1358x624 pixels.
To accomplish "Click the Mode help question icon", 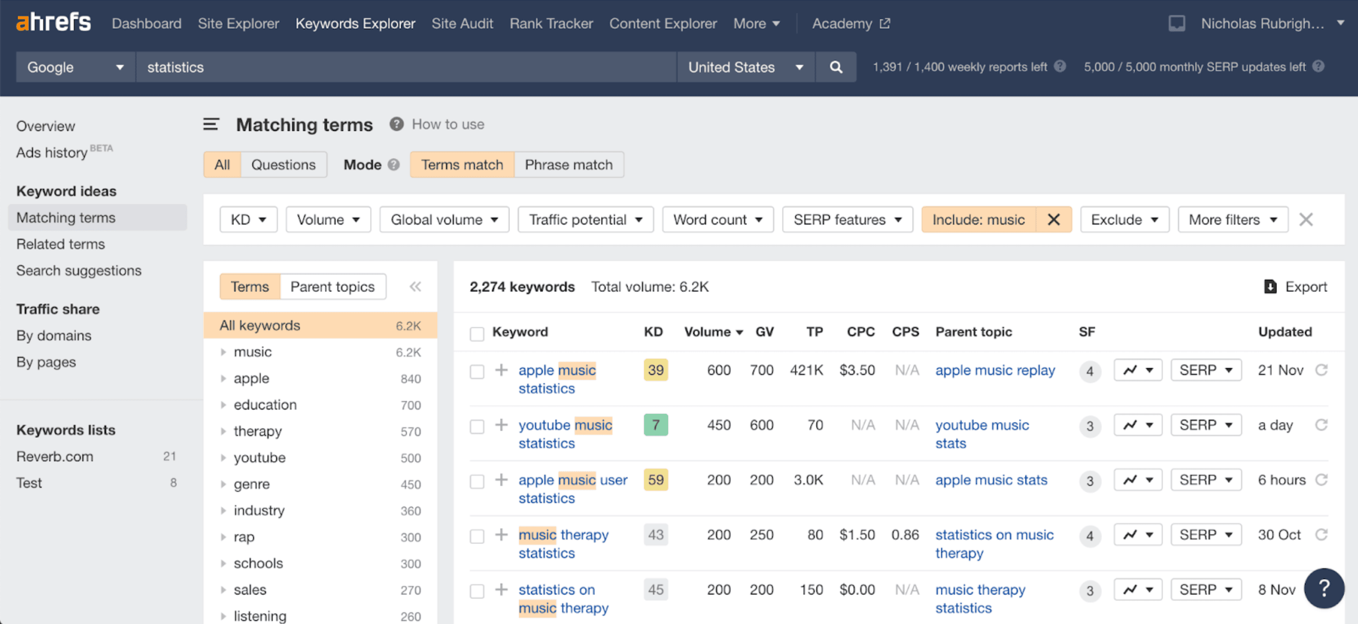I will [394, 164].
